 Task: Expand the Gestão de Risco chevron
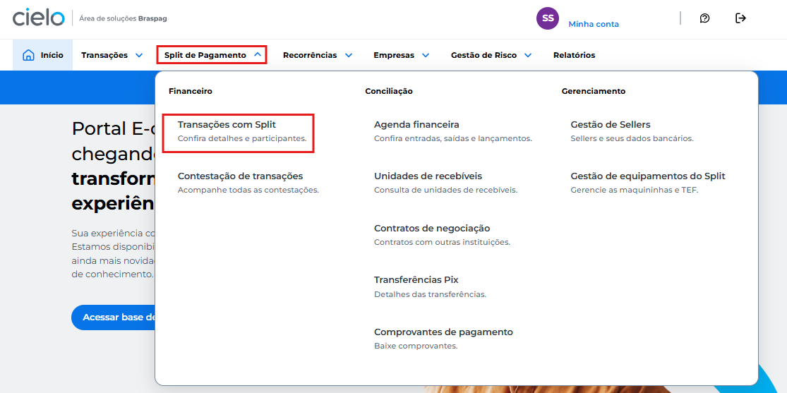(x=528, y=55)
